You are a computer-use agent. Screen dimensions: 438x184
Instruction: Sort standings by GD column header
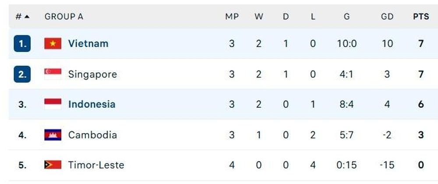(387, 17)
